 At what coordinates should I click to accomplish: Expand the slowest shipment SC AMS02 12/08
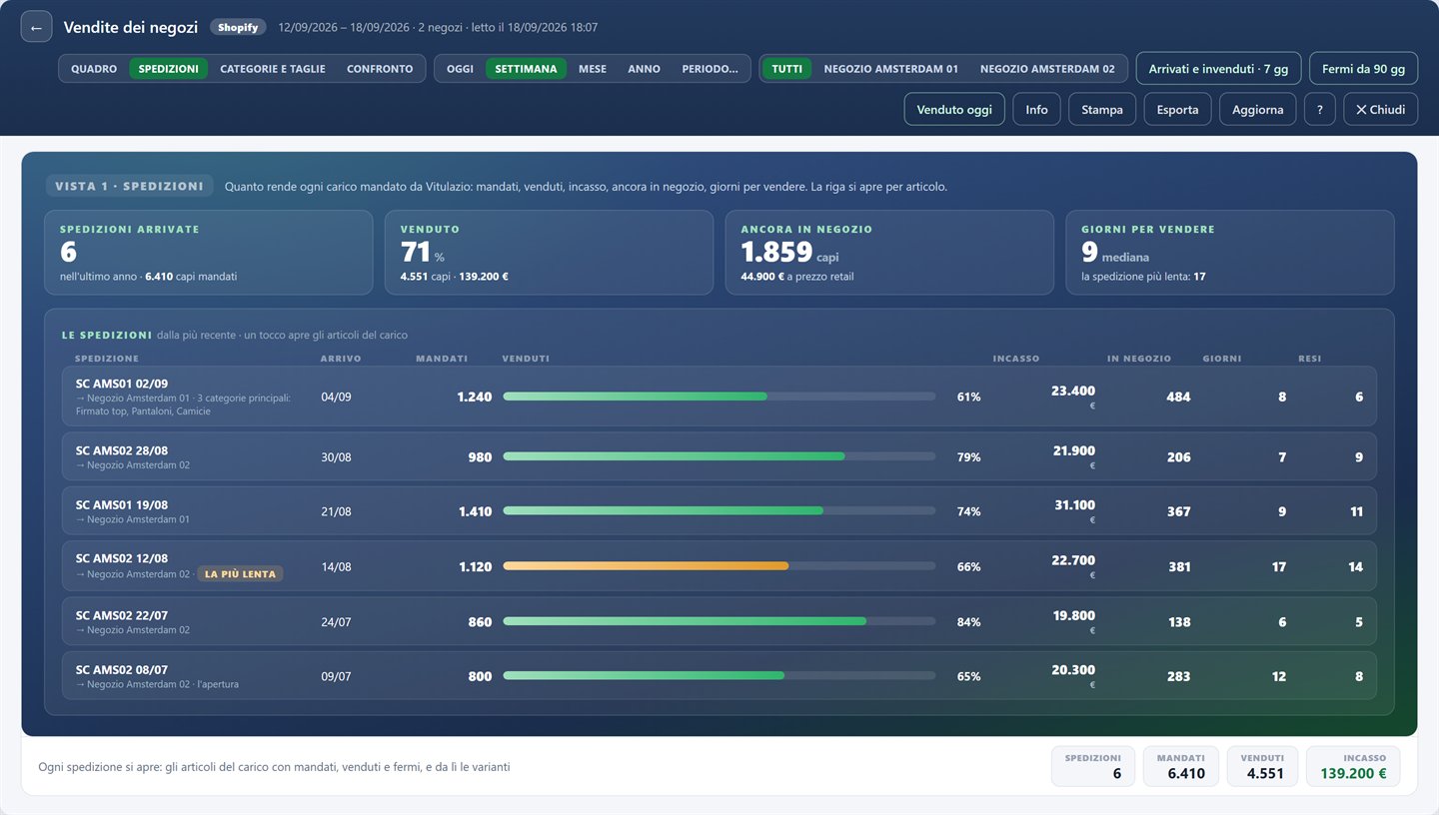coord(719,566)
